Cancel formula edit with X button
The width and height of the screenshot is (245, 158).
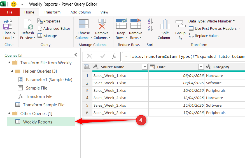(x=89, y=56)
